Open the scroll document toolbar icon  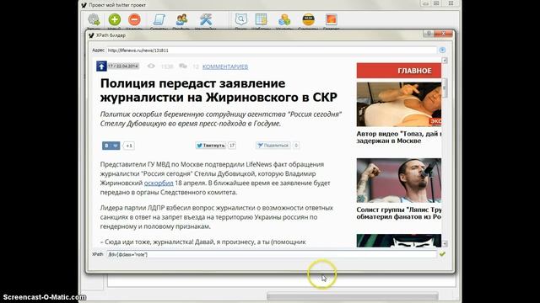coord(159,19)
